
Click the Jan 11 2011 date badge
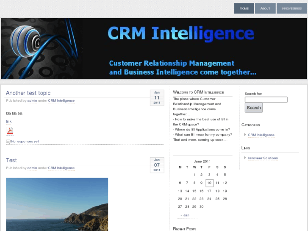coord(157,97)
